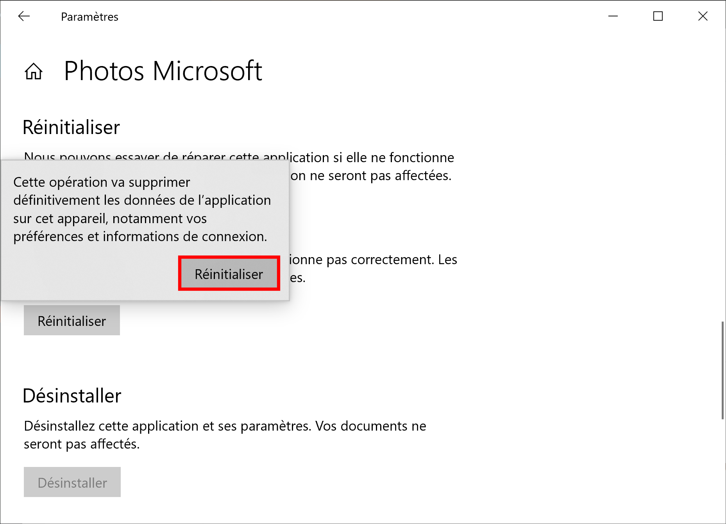Click the greyed Désinstaller button
Viewport: 726px width, 524px height.
coord(72,482)
